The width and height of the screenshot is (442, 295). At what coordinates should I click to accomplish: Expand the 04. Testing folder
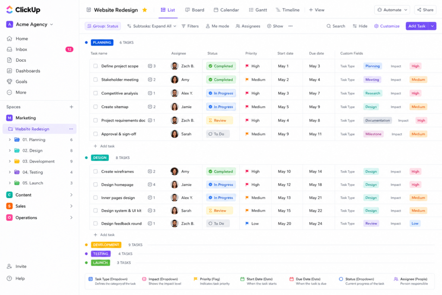[9, 172]
